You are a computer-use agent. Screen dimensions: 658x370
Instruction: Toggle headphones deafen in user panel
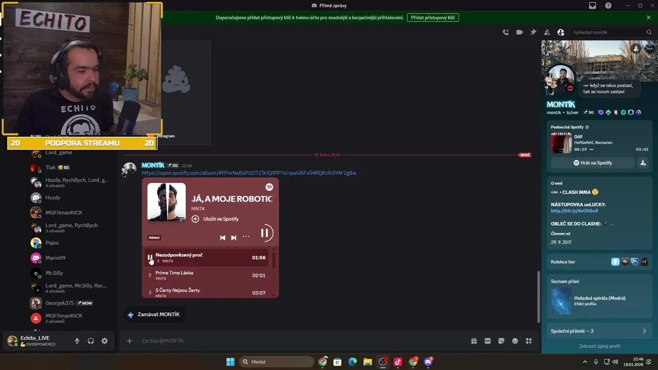(91, 341)
